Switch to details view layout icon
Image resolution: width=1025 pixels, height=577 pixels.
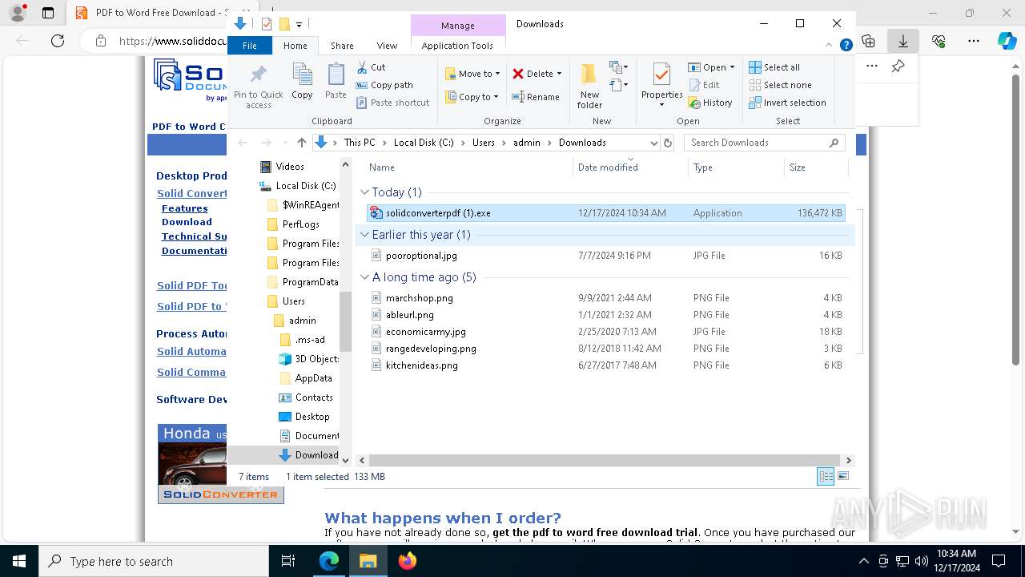coord(826,476)
